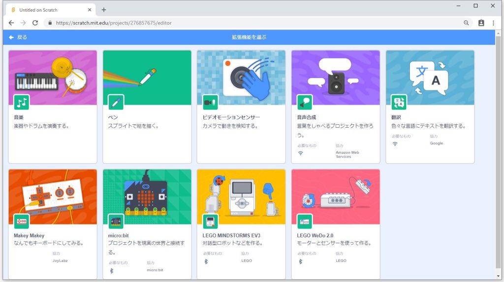Click the wifi requirement icon under 音声合成
This screenshot has width=504, height=282.
tap(301, 153)
